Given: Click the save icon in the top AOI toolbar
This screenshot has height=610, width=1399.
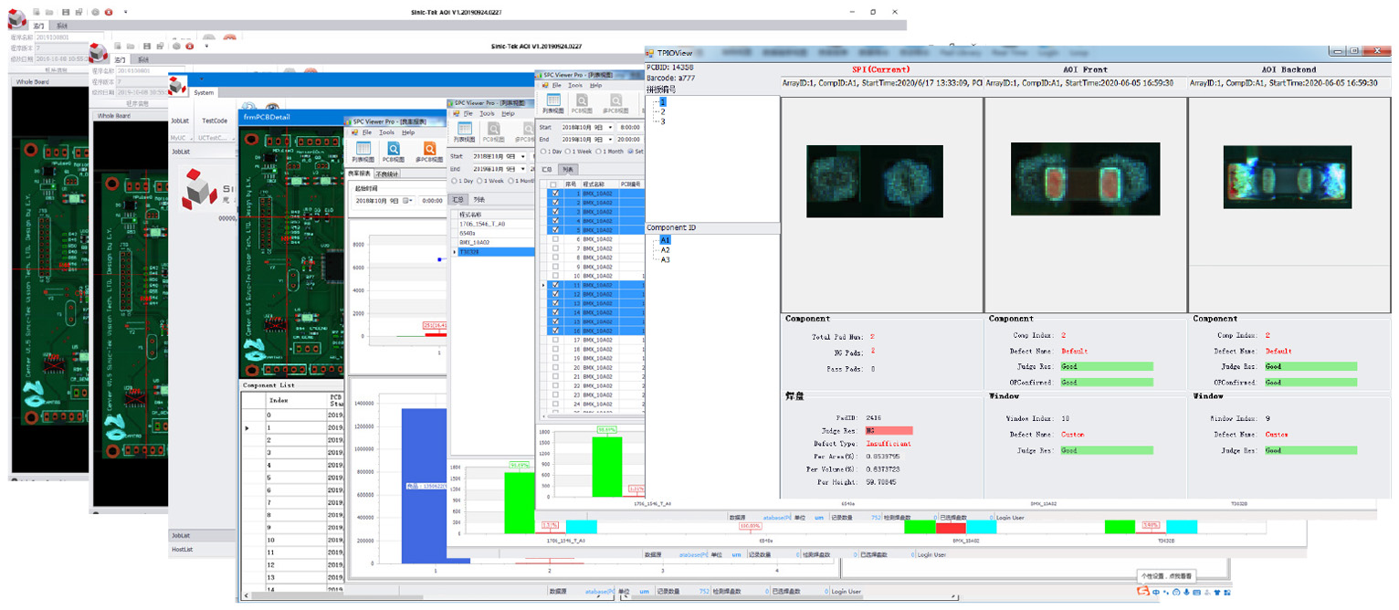Looking at the screenshot, I should tap(66, 12).
